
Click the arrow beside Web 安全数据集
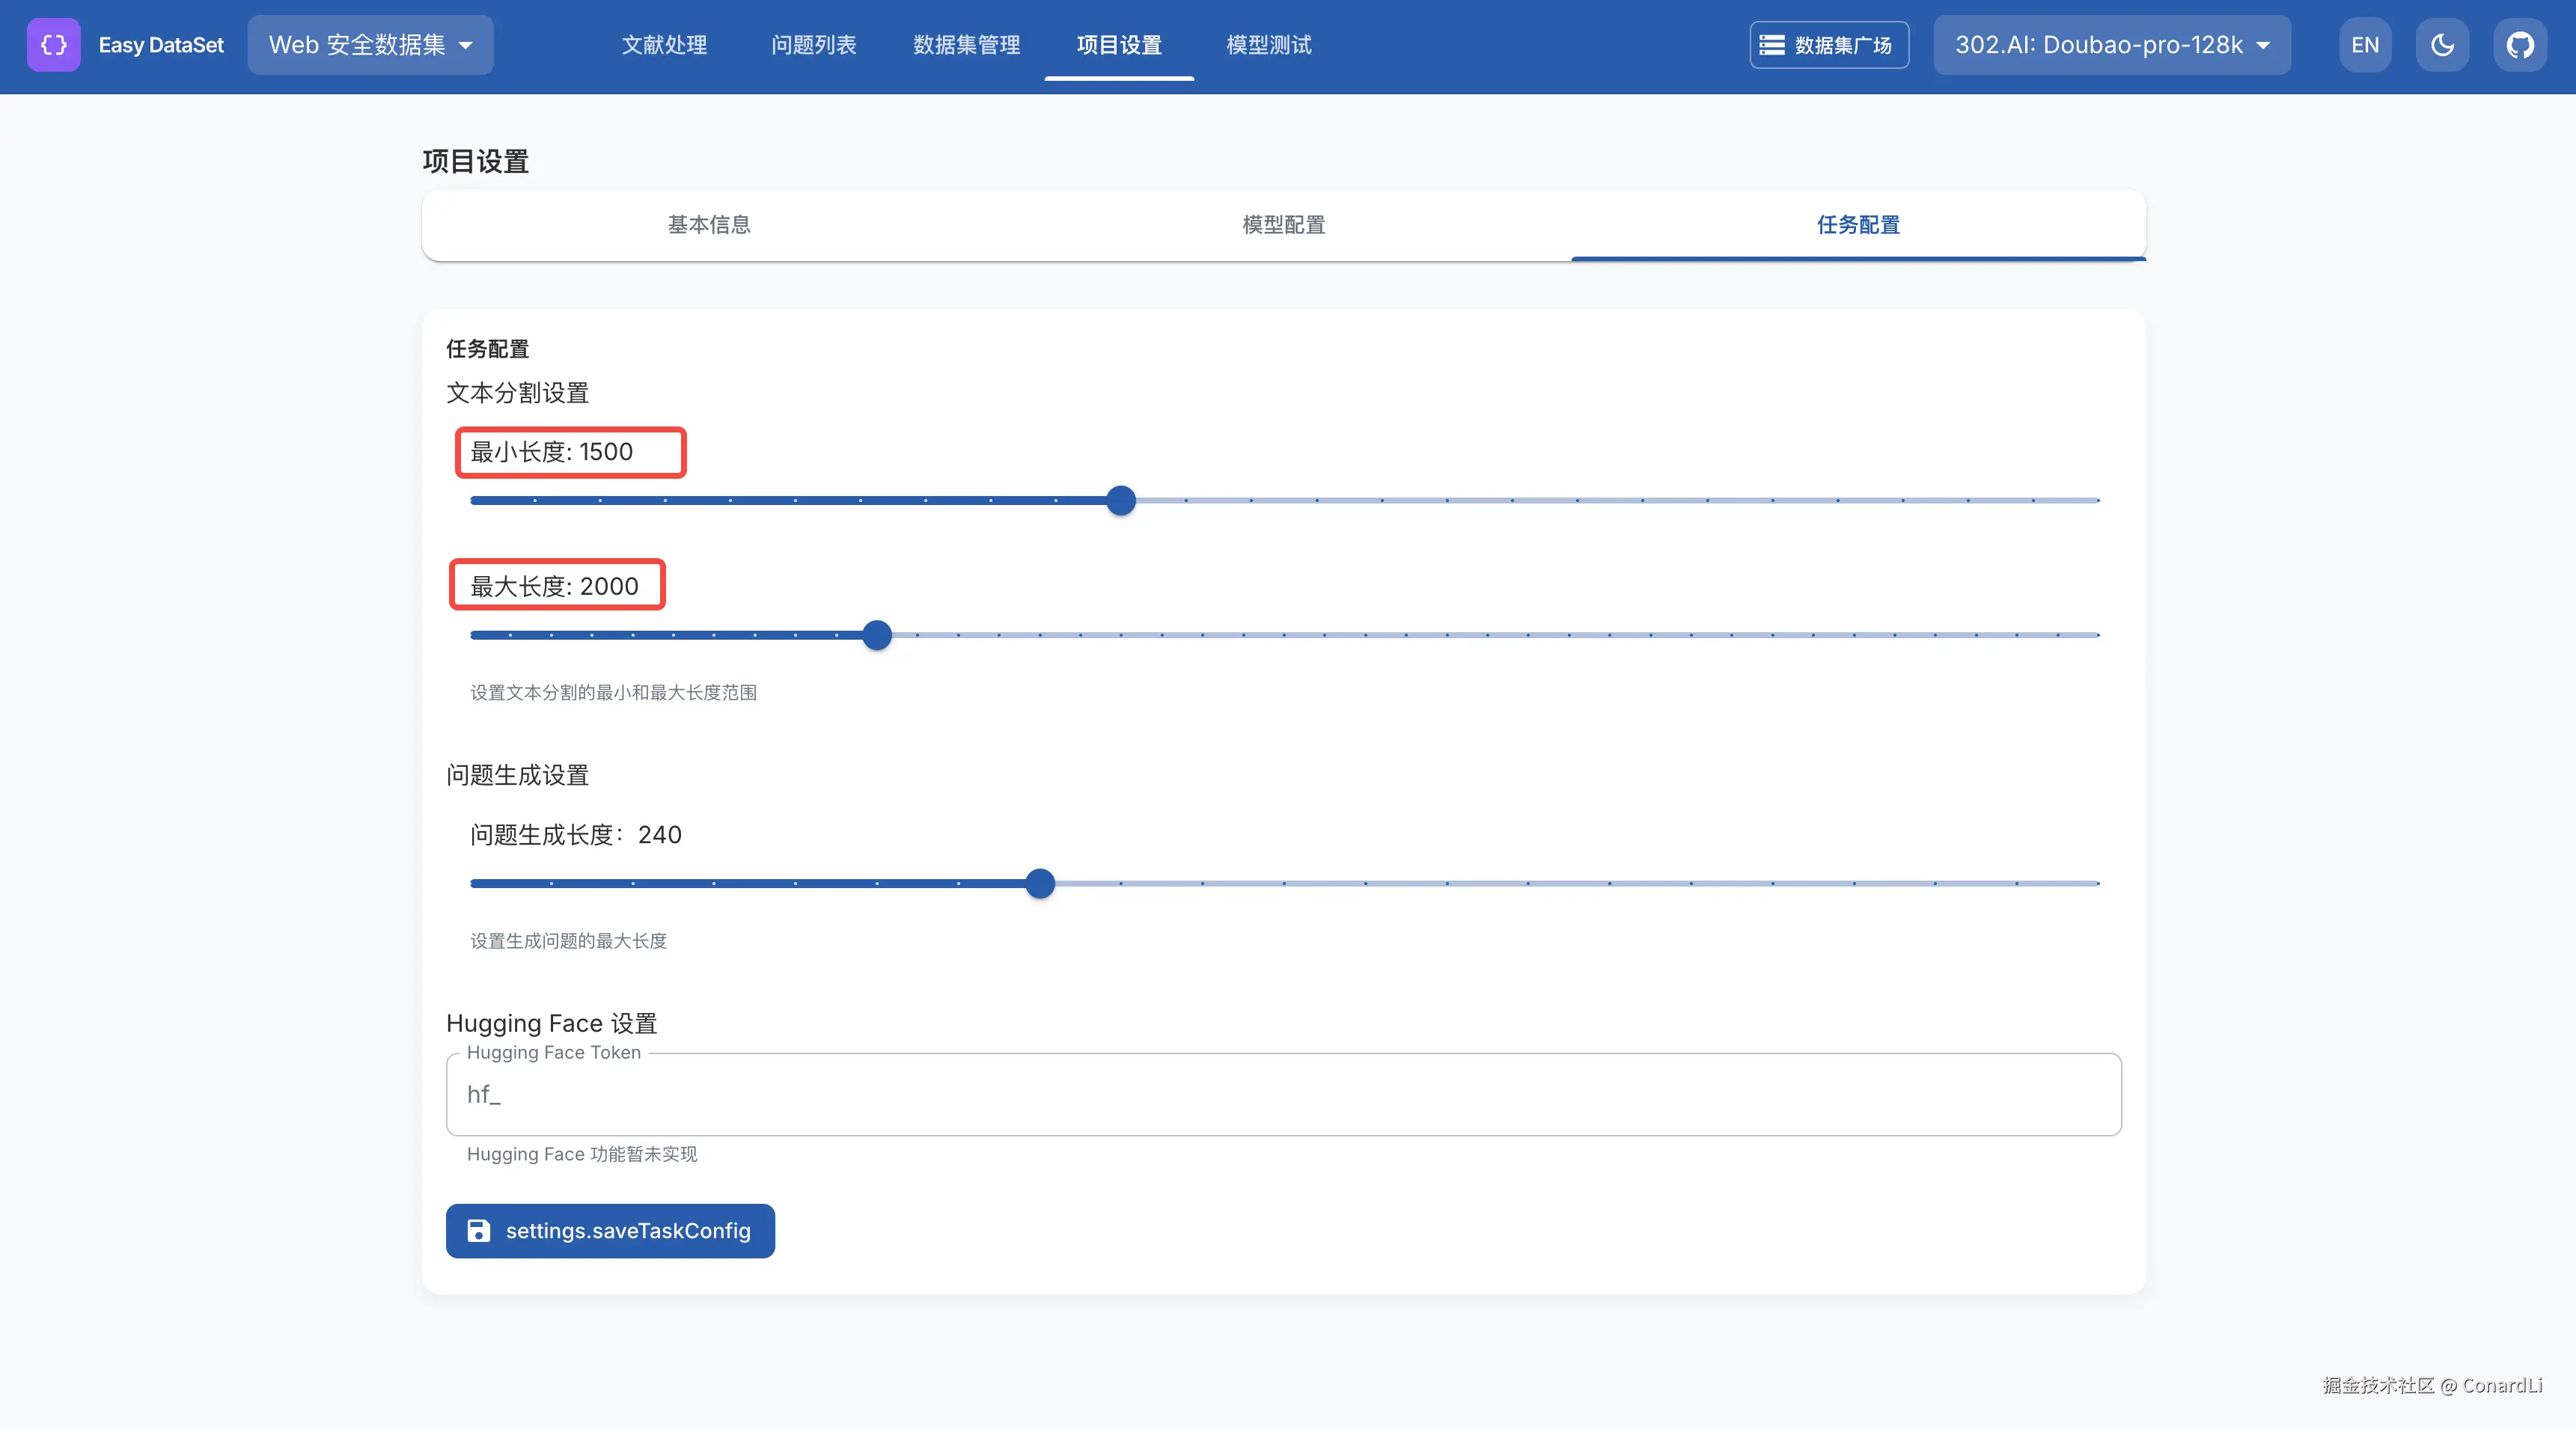click(466, 45)
